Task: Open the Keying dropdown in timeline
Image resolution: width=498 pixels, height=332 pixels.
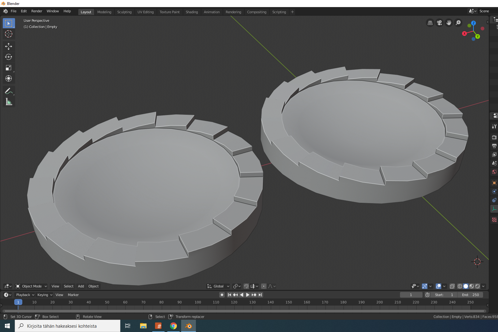Action: click(x=45, y=295)
